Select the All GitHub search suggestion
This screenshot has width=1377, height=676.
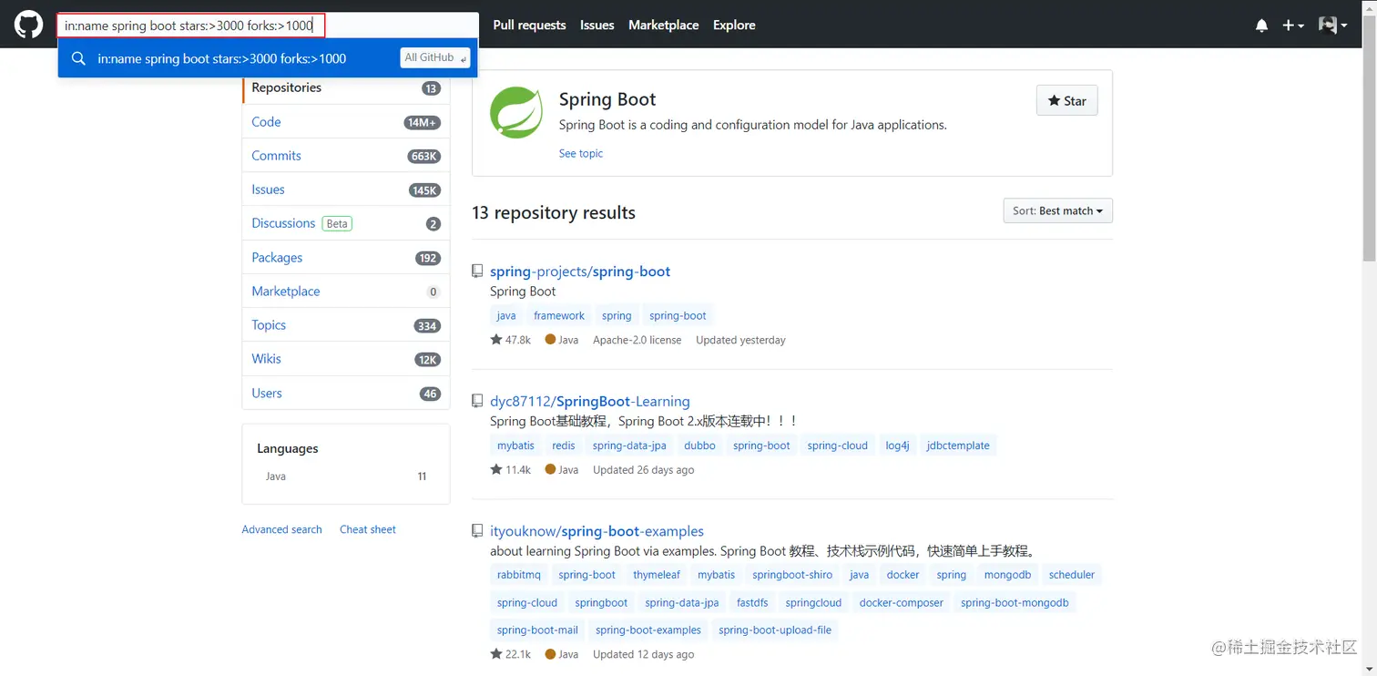(x=268, y=58)
